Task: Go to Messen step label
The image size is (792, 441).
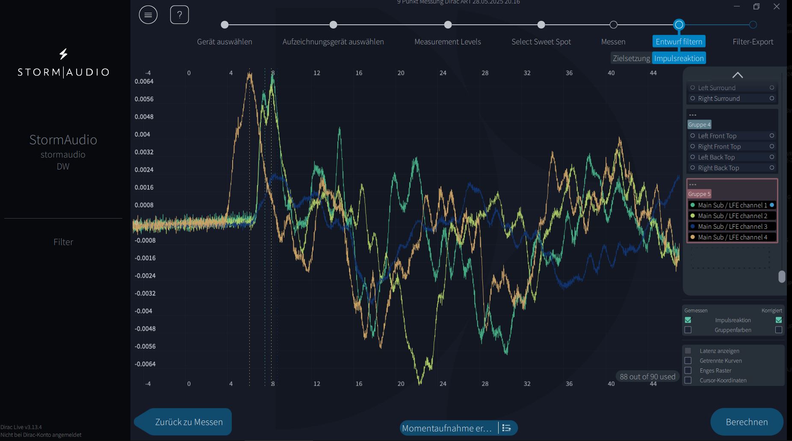Action: tap(613, 41)
